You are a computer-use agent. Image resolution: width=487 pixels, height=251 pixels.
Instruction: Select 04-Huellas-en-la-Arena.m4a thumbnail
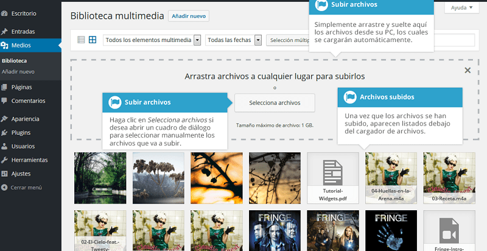[391, 178]
